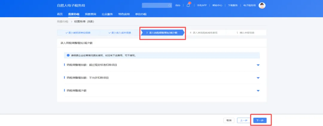Viewport: 323px width, 126px height.
Task: Click the search magnifier icon
Action: tap(170, 5)
